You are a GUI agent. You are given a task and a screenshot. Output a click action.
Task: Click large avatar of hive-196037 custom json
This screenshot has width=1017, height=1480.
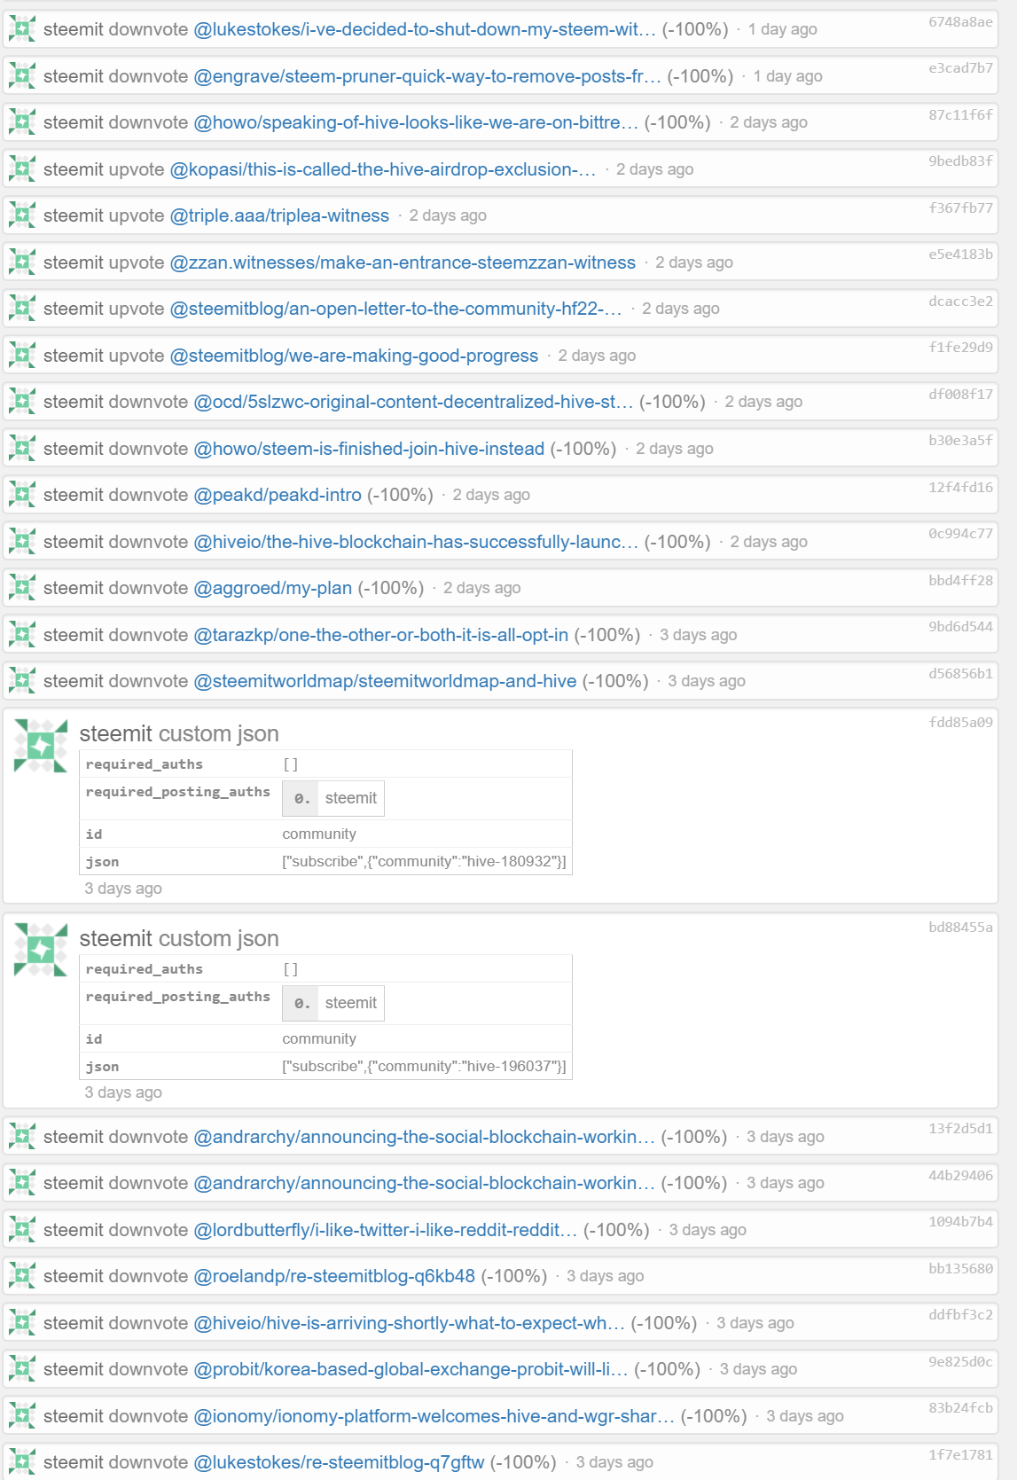point(41,950)
